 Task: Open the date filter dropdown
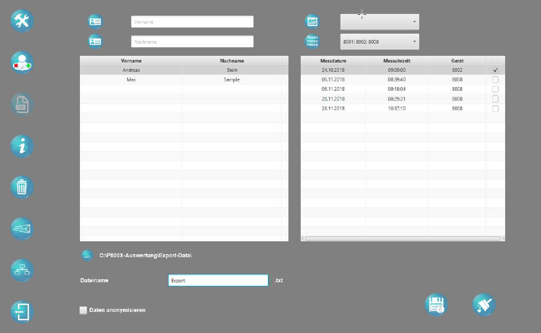coord(380,22)
